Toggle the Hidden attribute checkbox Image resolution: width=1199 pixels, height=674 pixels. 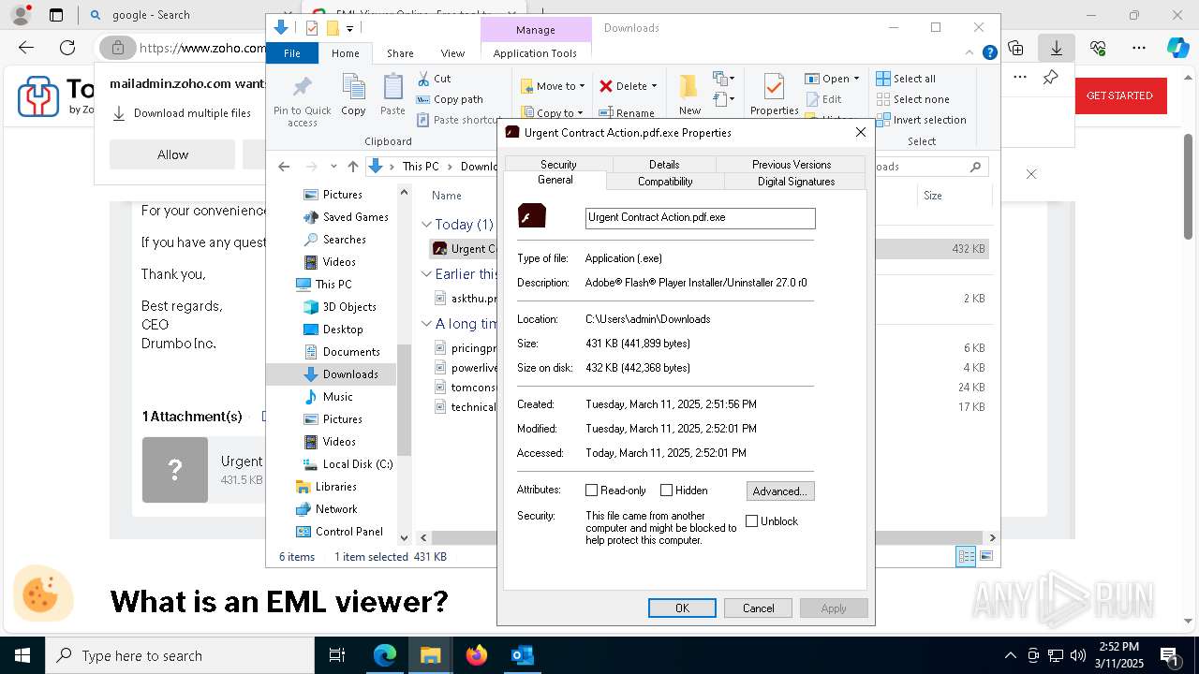(x=666, y=491)
